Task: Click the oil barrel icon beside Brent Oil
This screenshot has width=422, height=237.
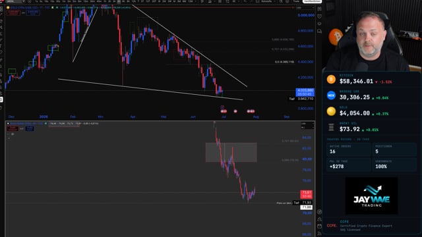Action: tap(331, 127)
